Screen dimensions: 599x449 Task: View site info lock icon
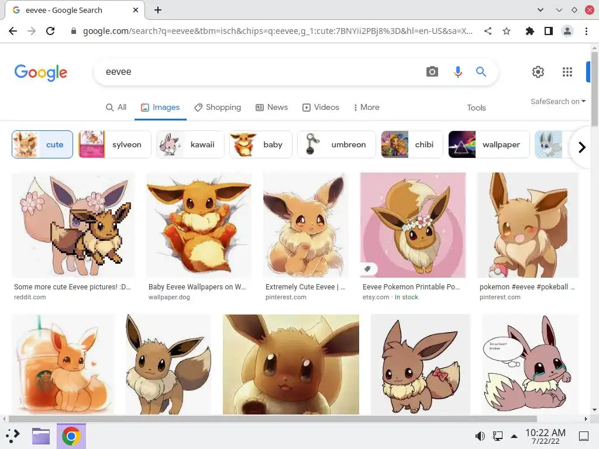[73, 31]
